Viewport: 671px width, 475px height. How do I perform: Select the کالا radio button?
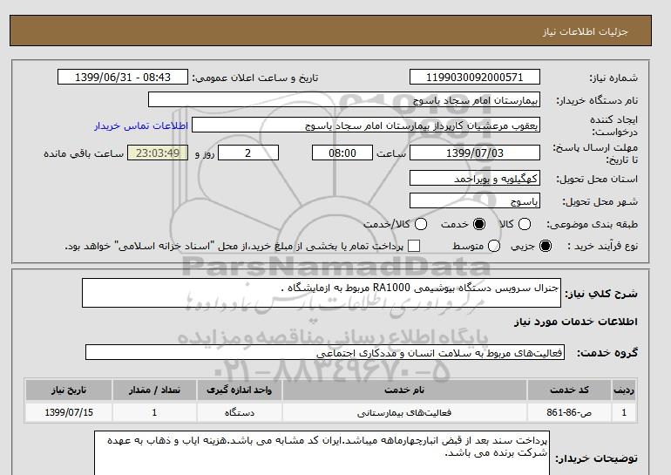click(x=525, y=224)
